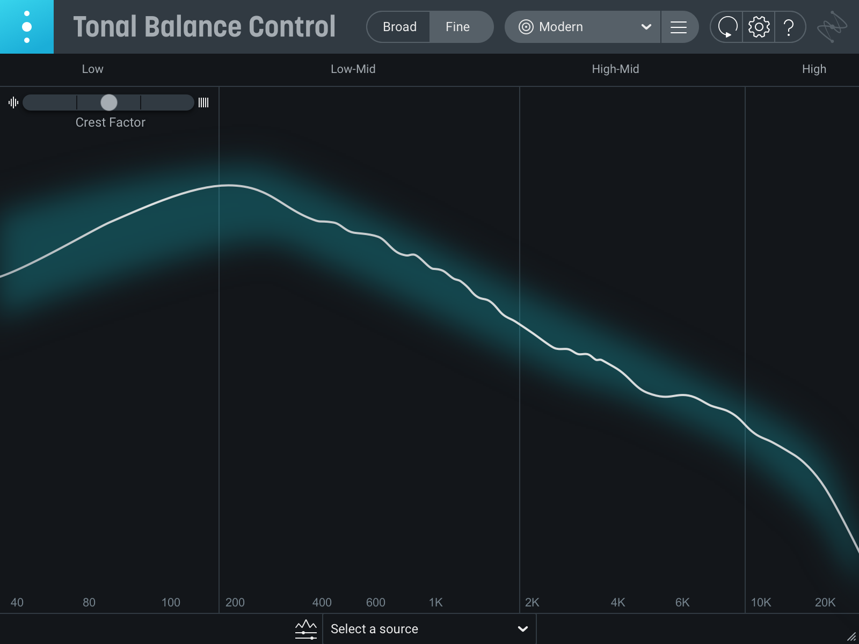Click the resize grip in bottom corner
Viewport: 859px width, 644px height.
click(851, 636)
